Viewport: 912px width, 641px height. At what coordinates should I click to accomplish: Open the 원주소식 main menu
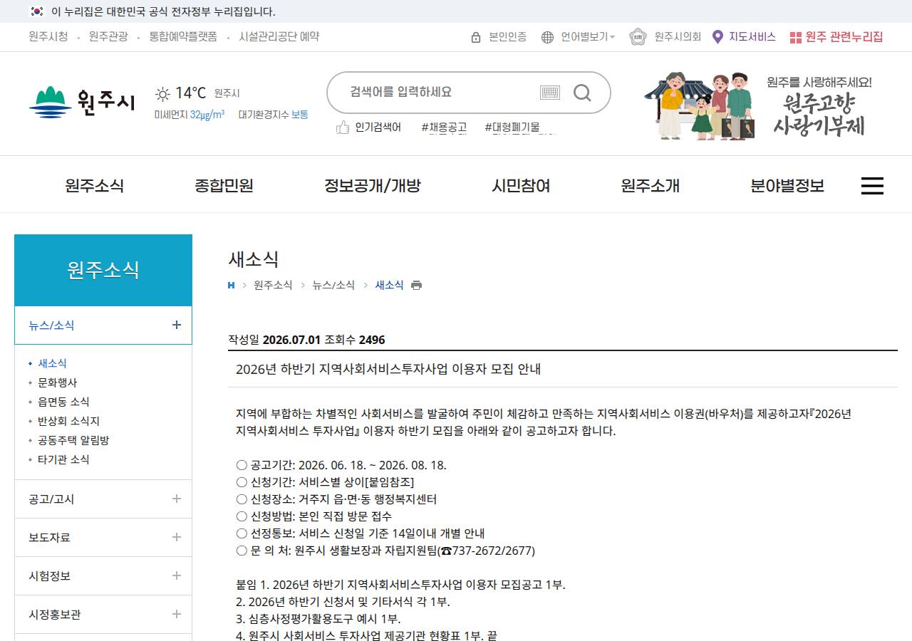tap(94, 186)
